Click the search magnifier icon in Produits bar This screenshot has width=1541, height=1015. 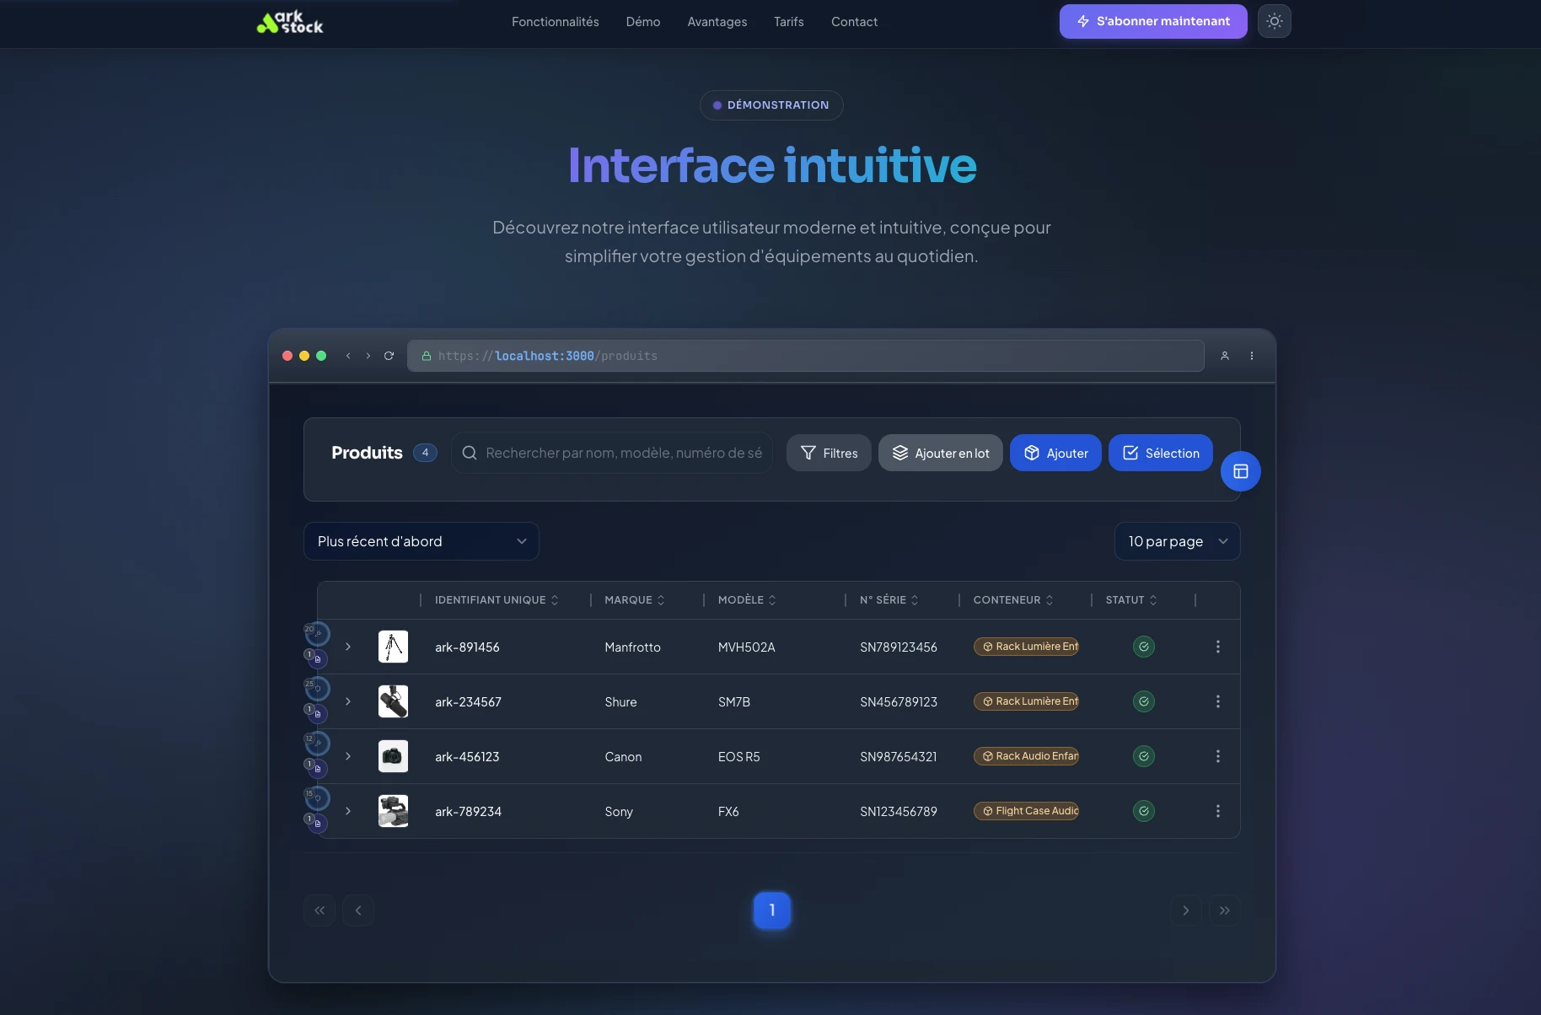[x=469, y=453]
